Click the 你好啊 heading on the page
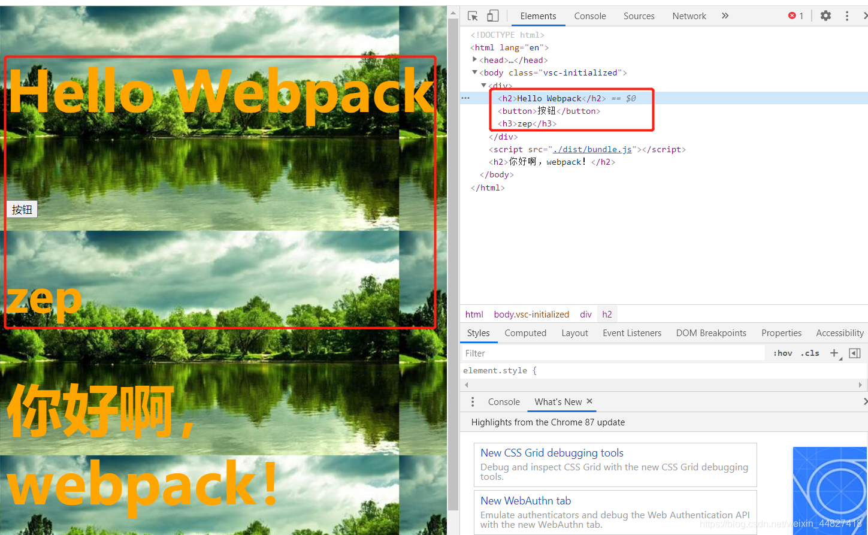The image size is (868, 535). tap(101, 412)
